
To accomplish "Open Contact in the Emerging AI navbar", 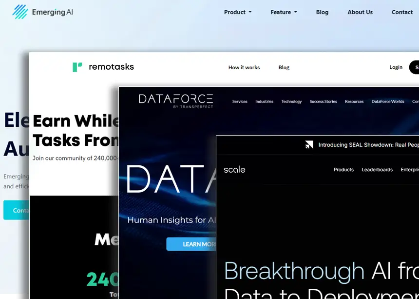I will [x=402, y=12].
